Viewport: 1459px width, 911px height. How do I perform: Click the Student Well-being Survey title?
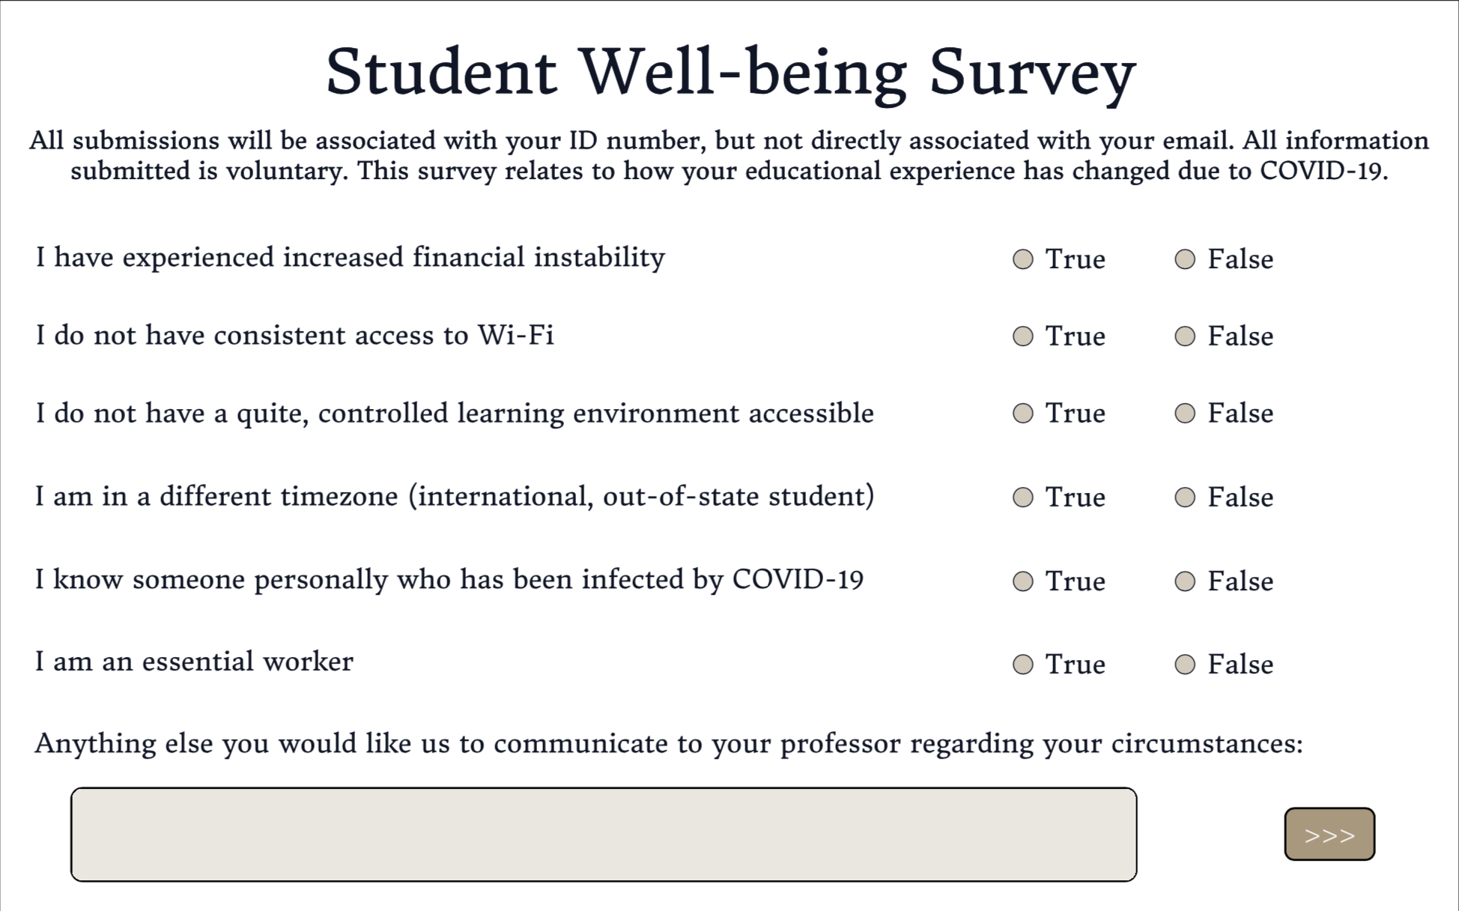coord(730,72)
